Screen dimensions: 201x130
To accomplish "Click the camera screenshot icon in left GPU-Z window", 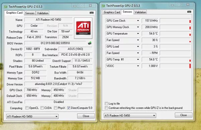I will point(91,12).
